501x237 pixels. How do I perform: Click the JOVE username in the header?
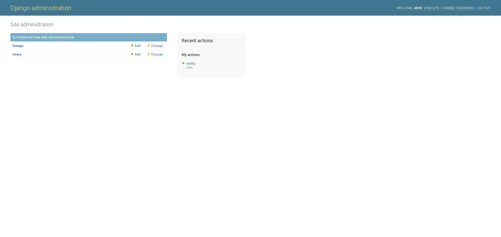pos(418,8)
